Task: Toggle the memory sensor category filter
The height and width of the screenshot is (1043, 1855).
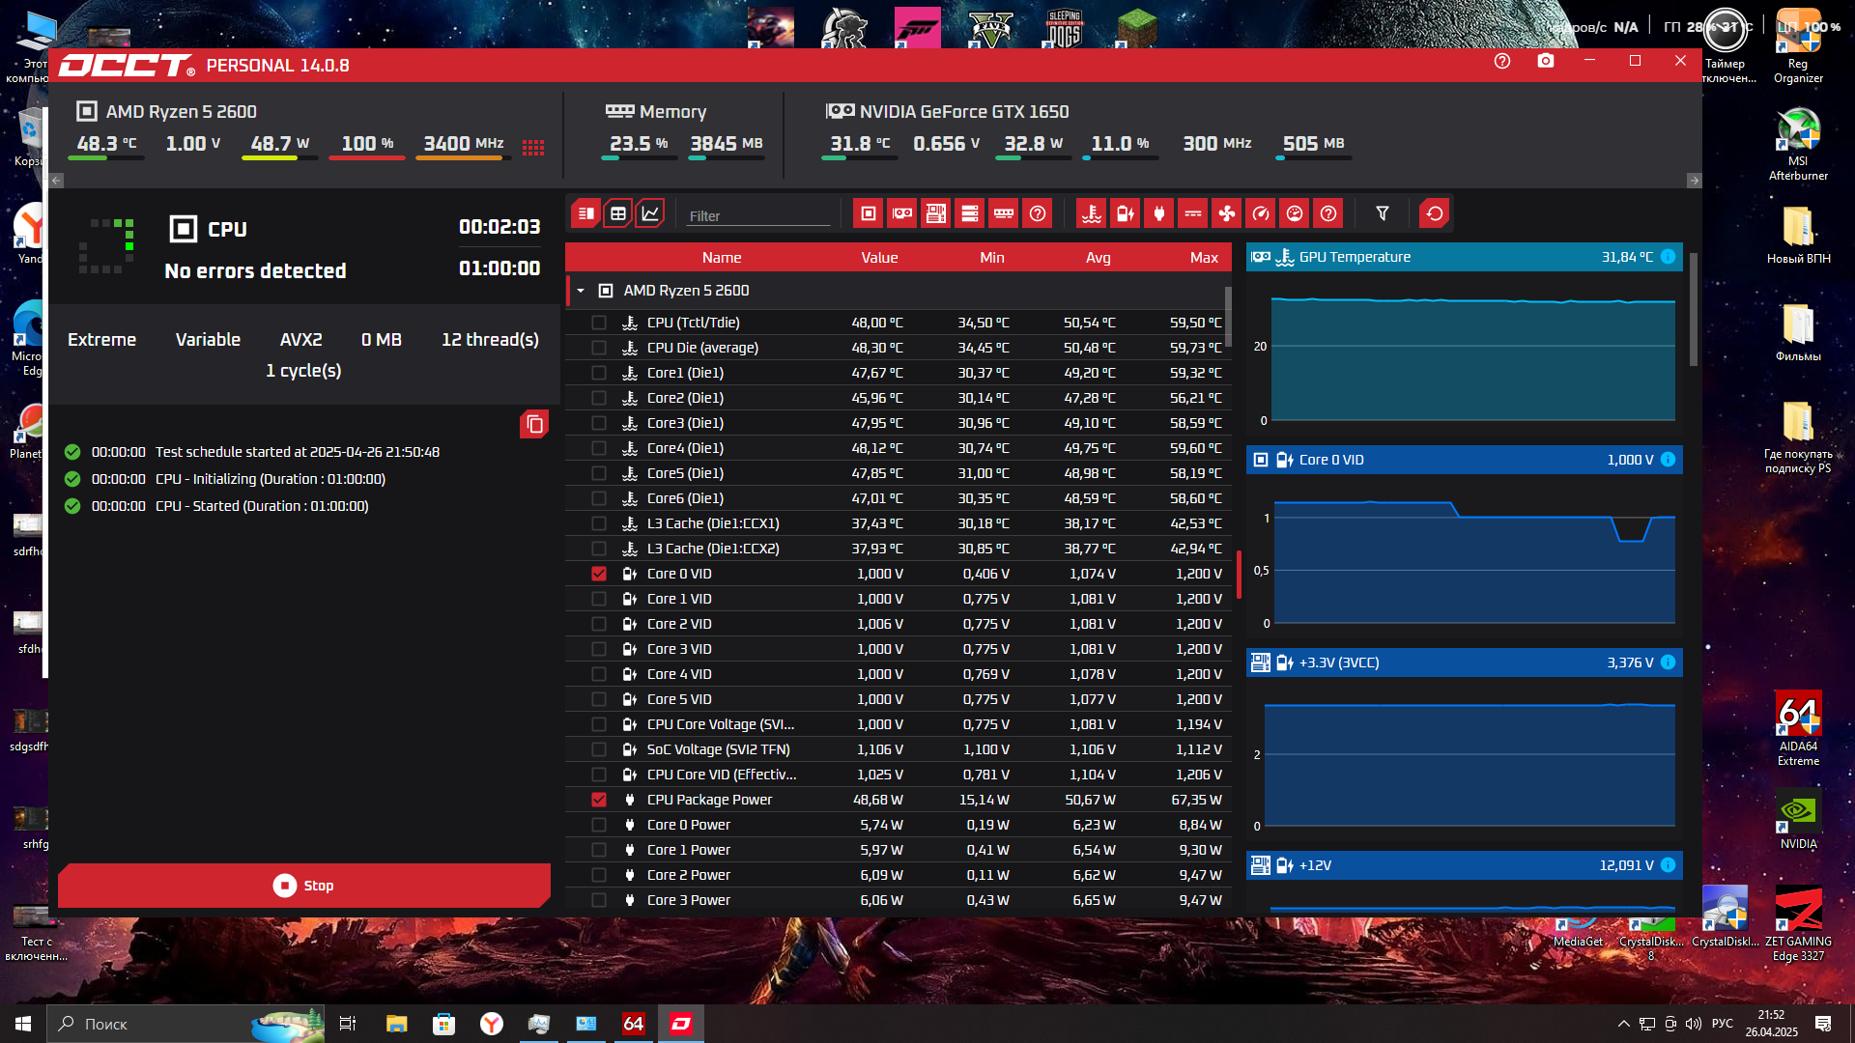Action: pos(1004,213)
